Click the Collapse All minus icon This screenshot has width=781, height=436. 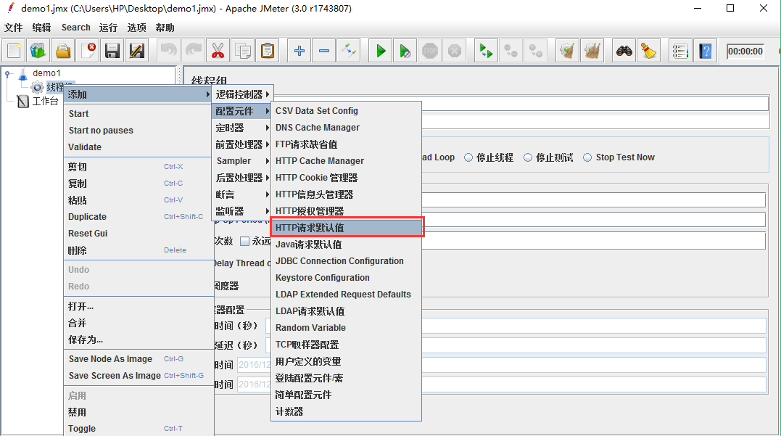323,51
